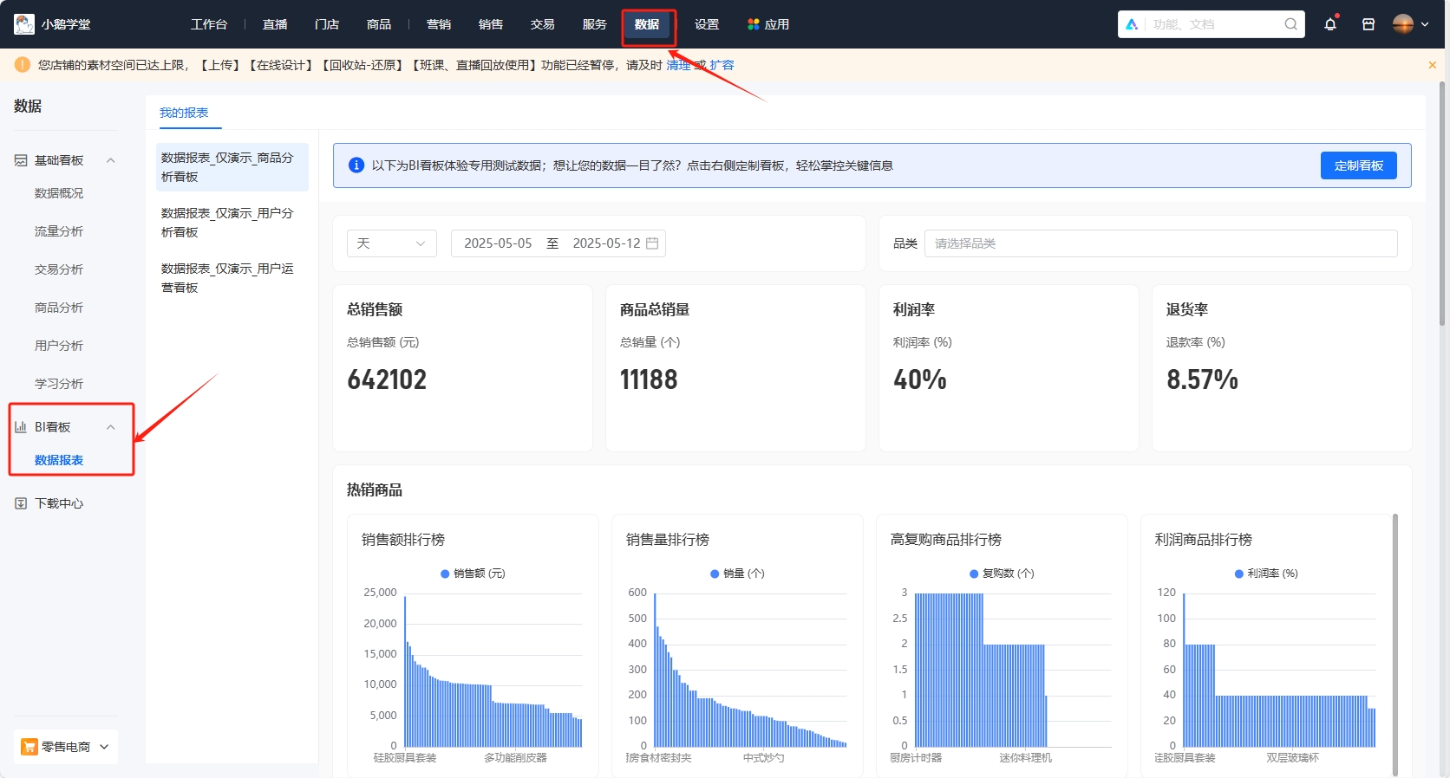The height and width of the screenshot is (778, 1450).
Task: Click the notification bell icon
Action: tap(1329, 24)
